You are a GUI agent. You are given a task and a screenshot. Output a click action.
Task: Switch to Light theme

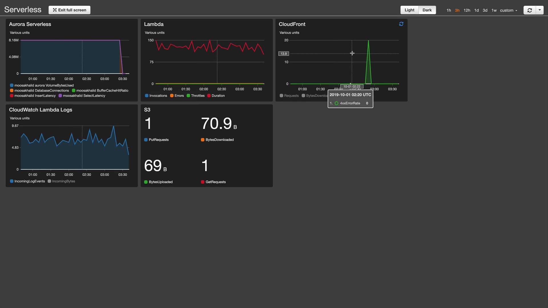point(409,10)
